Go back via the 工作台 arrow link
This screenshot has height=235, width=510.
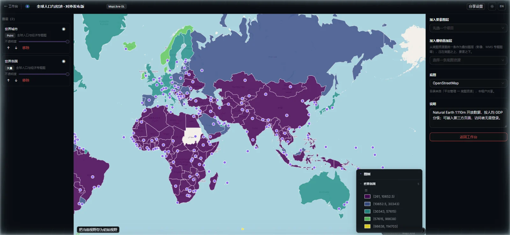[x=11, y=6]
